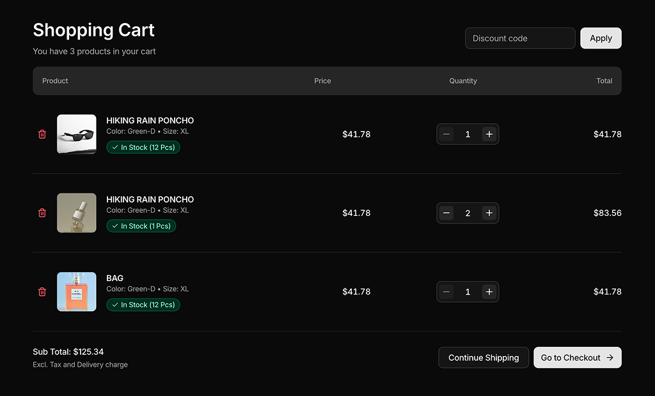Viewport: 655px width, 396px height.
Task: Delete the sunglasses poncho item with trash icon
Action: click(42, 134)
